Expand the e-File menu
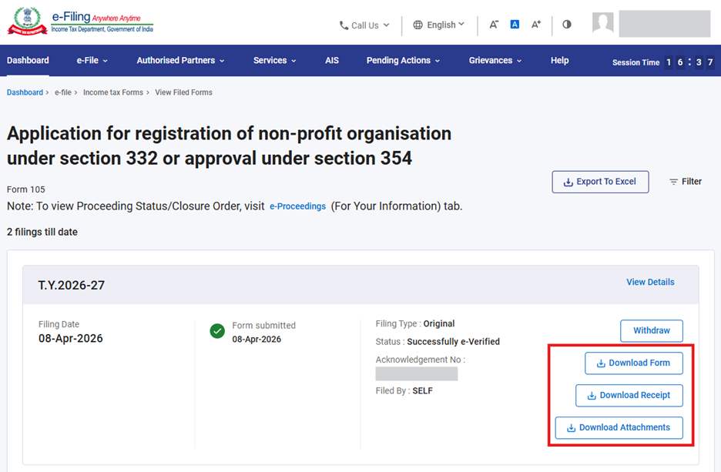This screenshot has height=472, width=721. [92, 61]
